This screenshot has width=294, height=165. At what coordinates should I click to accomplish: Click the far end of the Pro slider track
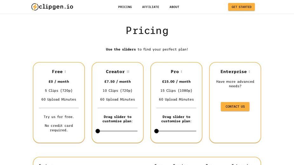(x=195, y=131)
